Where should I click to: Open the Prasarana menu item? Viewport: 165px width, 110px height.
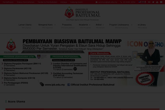[x=67, y=25]
